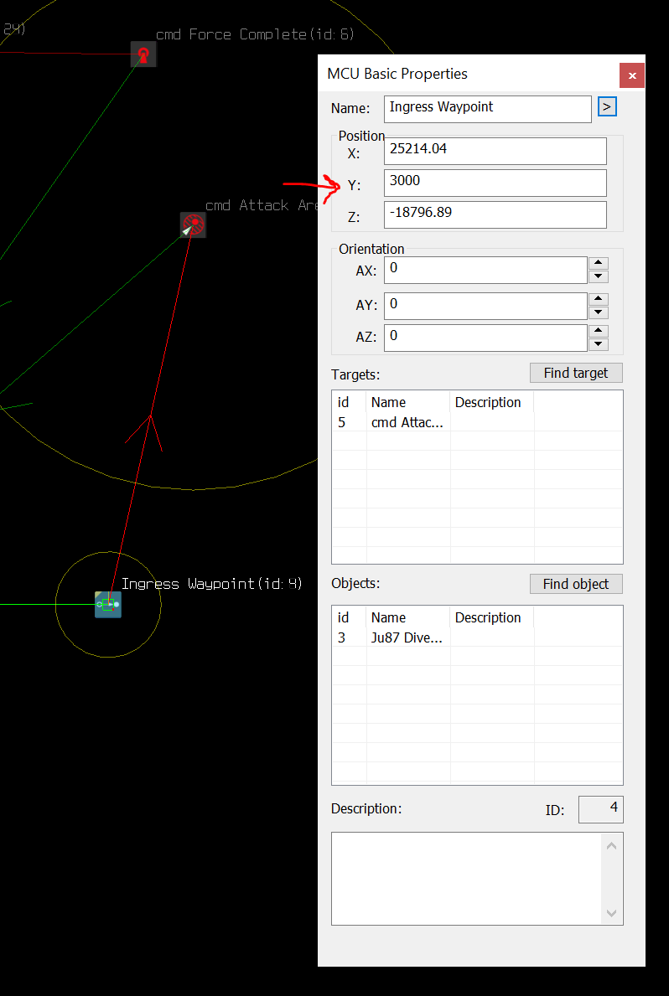Click the 'Ingress Waypoint(id: 4)' map label
The width and height of the screenshot is (669, 996).
tap(212, 584)
